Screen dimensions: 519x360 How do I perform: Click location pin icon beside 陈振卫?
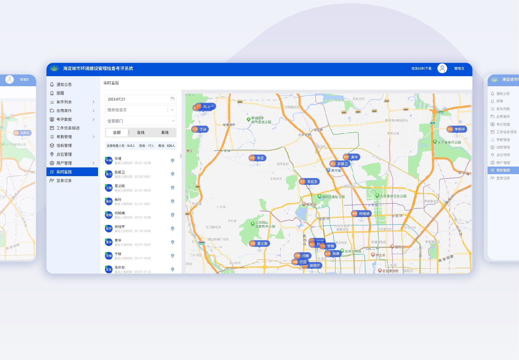point(173,174)
